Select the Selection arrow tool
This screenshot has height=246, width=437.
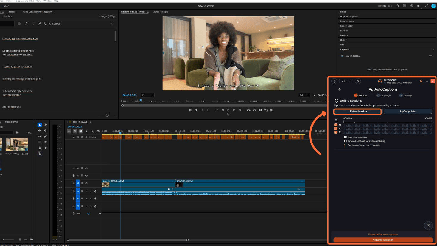40,125
